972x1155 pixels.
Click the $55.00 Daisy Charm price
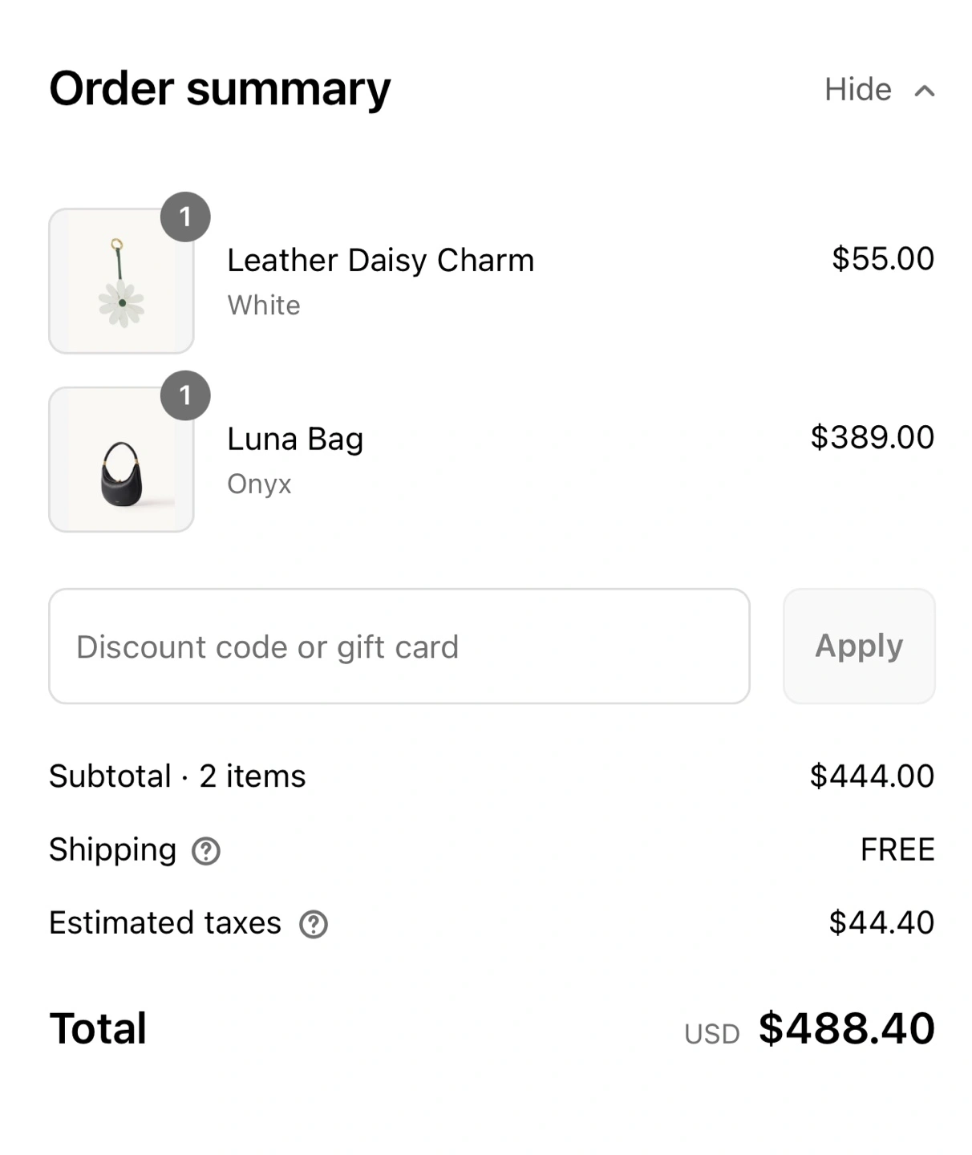(x=882, y=258)
